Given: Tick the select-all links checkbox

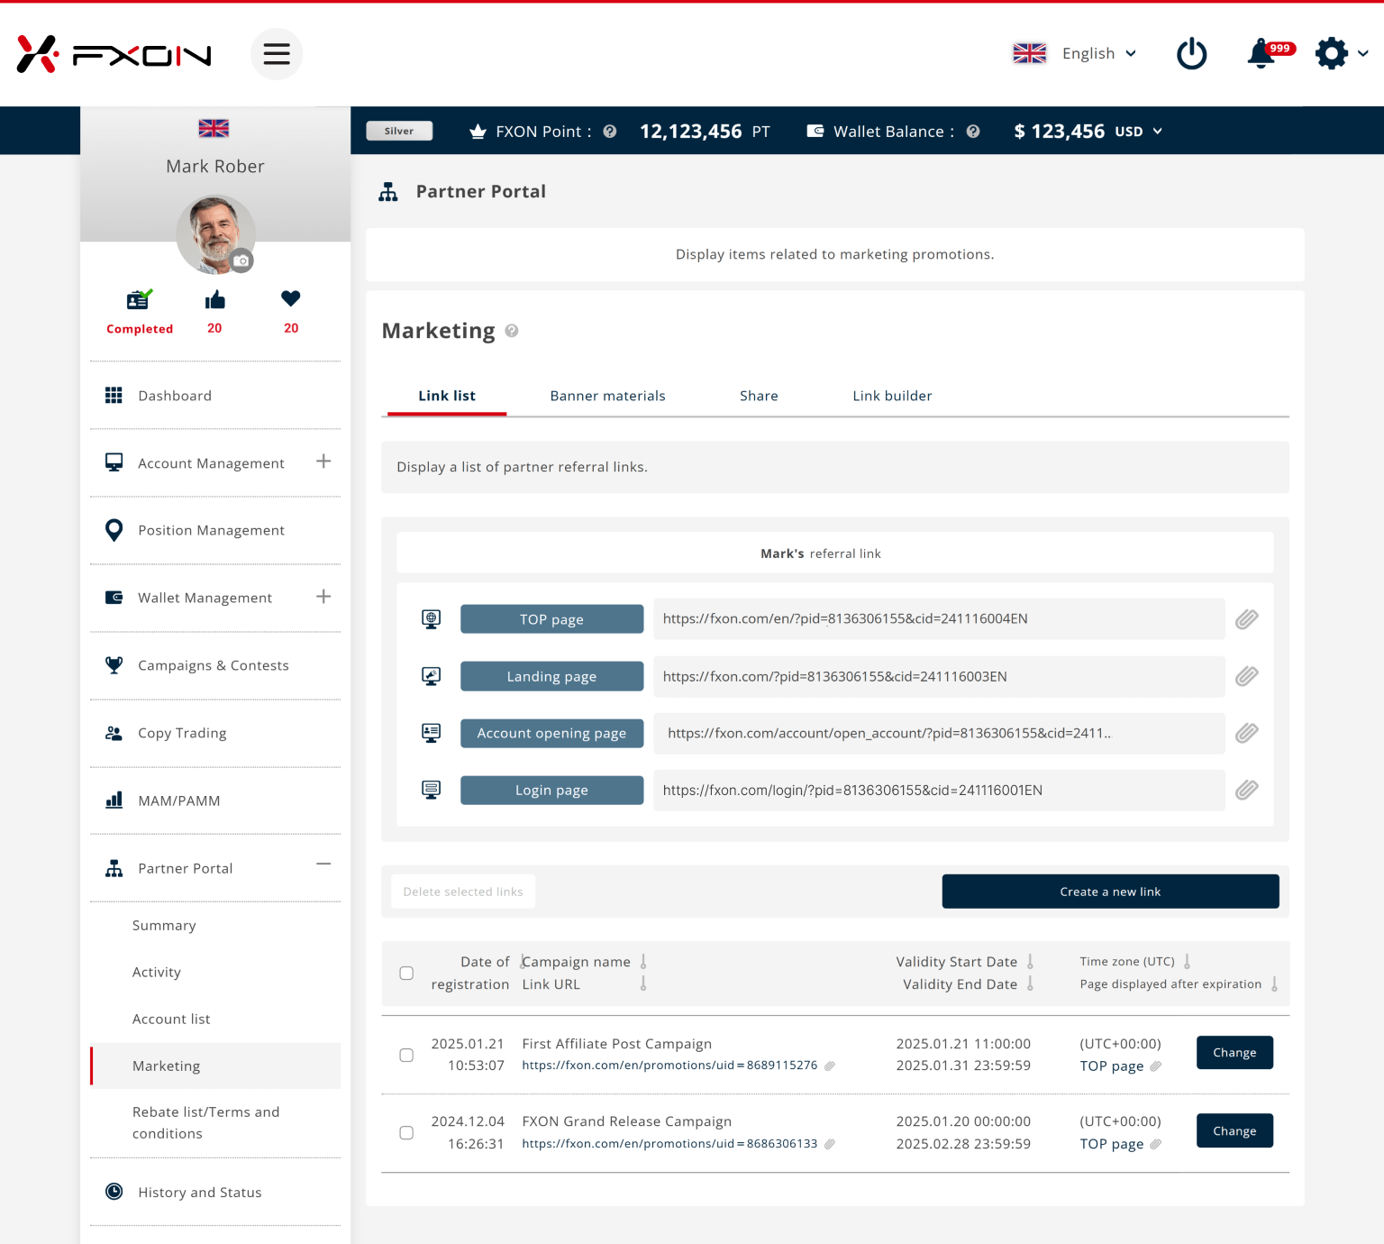Looking at the screenshot, I should [406, 974].
